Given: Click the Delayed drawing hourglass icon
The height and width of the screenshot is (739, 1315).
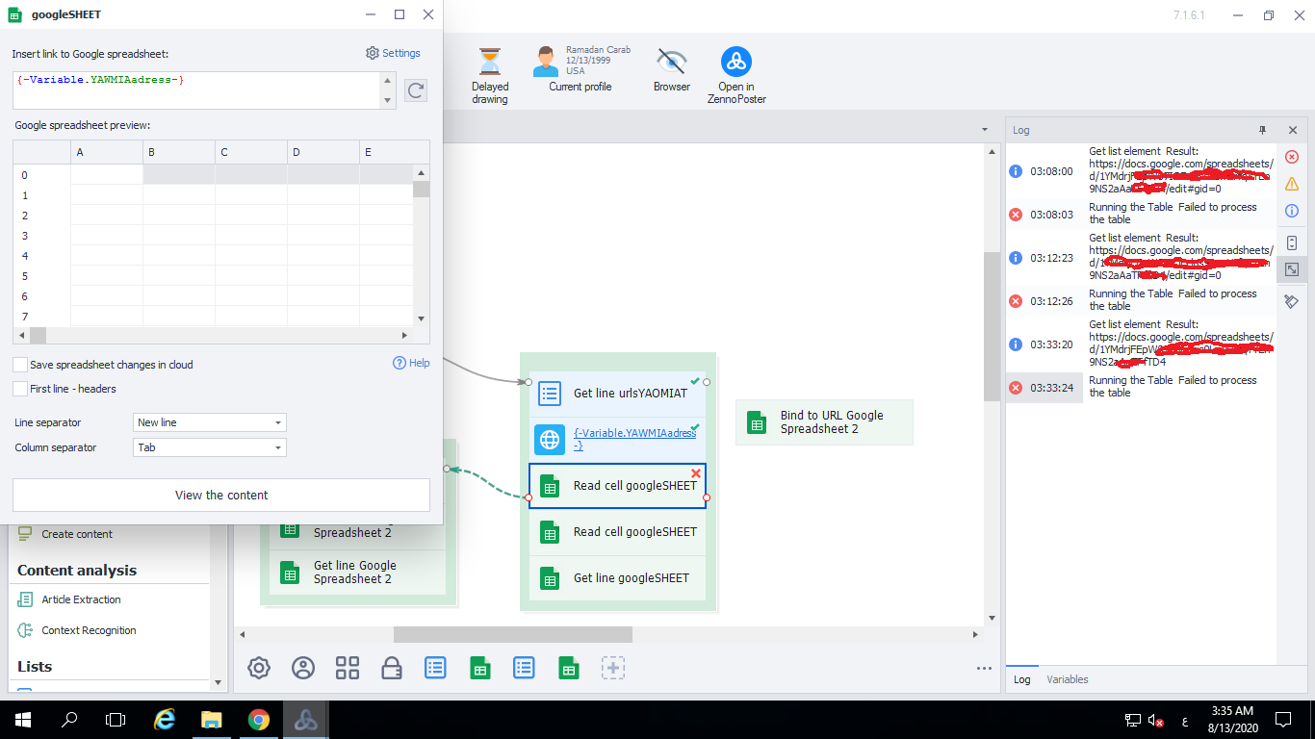Looking at the screenshot, I should click(490, 63).
